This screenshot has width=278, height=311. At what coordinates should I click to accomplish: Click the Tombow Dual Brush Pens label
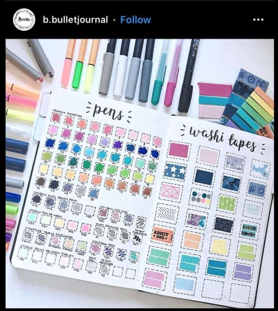pos(56,197)
